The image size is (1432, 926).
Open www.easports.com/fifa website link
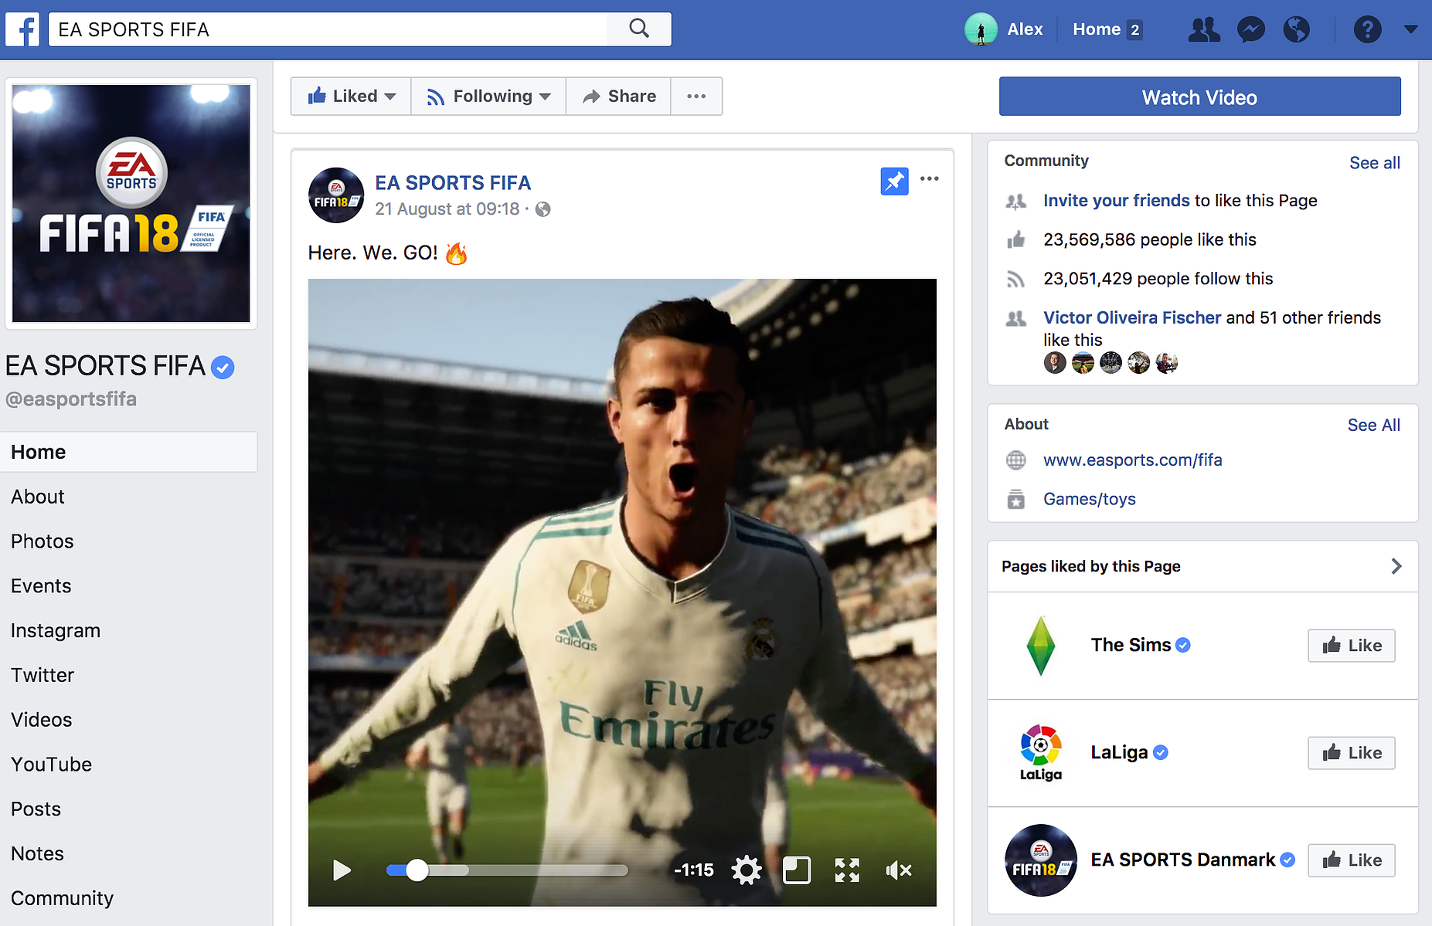coord(1133,460)
